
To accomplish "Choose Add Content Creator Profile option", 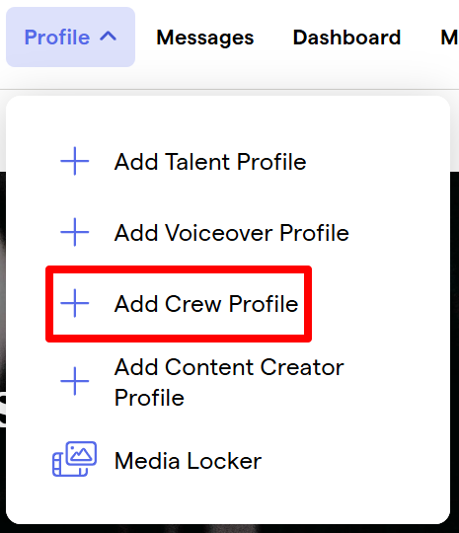I will [x=229, y=382].
